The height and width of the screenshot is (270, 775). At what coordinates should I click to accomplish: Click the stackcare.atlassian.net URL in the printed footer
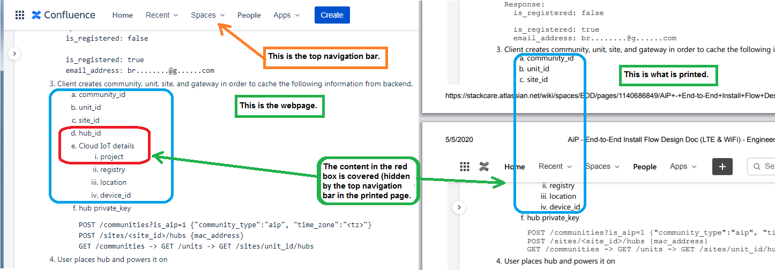pyautogui.click(x=610, y=96)
